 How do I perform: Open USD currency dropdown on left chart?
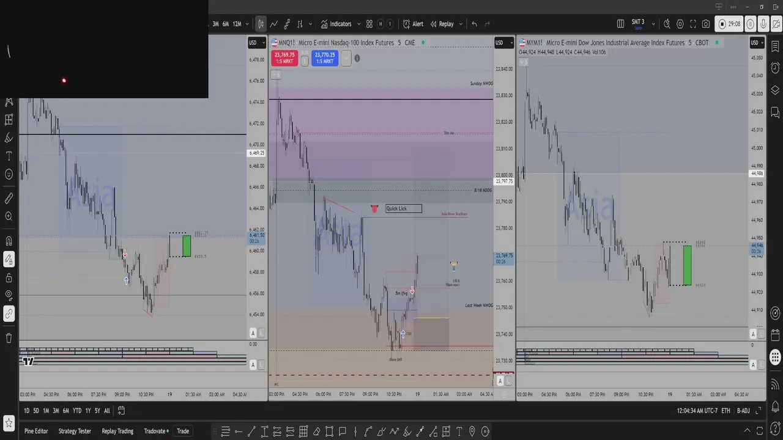(256, 43)
